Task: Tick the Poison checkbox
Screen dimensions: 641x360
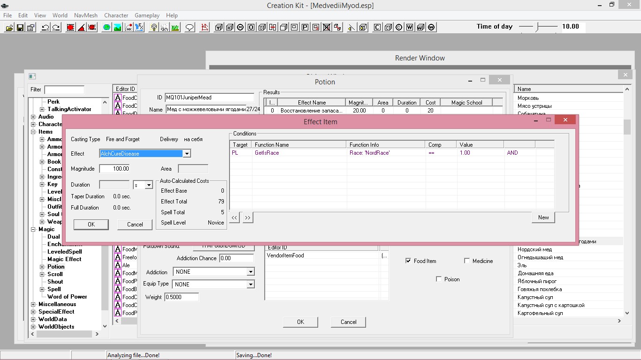Action: 439,279
